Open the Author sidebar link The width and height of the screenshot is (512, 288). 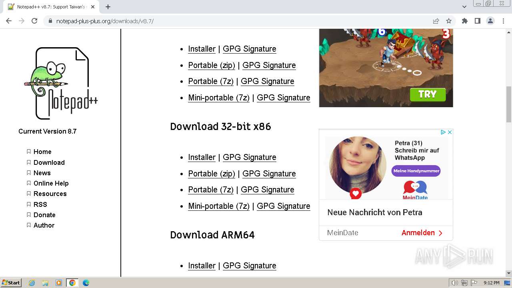pyautogui.click(x=44, y=225)
